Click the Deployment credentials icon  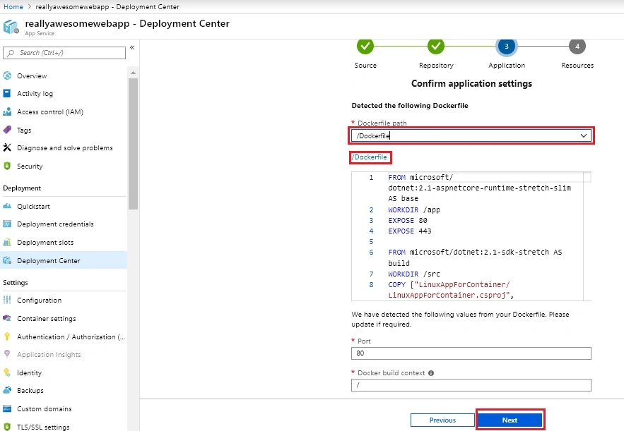point(7,224)
